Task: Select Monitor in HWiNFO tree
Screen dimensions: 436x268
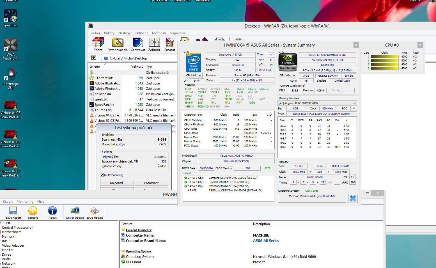Action: (8, 250)
